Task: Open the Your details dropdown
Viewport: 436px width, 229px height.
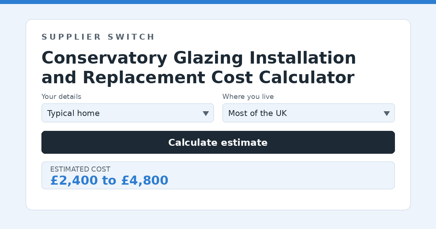Action: (x=128, y=113)
